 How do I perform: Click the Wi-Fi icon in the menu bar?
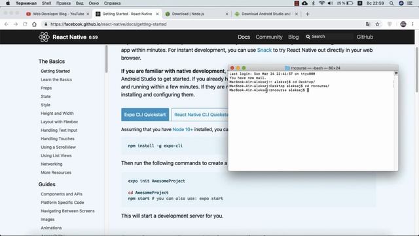coord(322,3)
